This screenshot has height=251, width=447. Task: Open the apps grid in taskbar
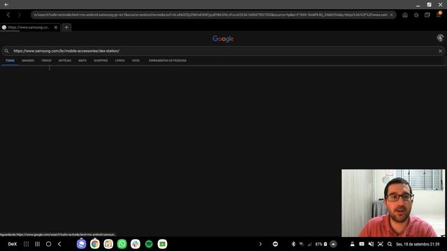(x=27, y=244)
